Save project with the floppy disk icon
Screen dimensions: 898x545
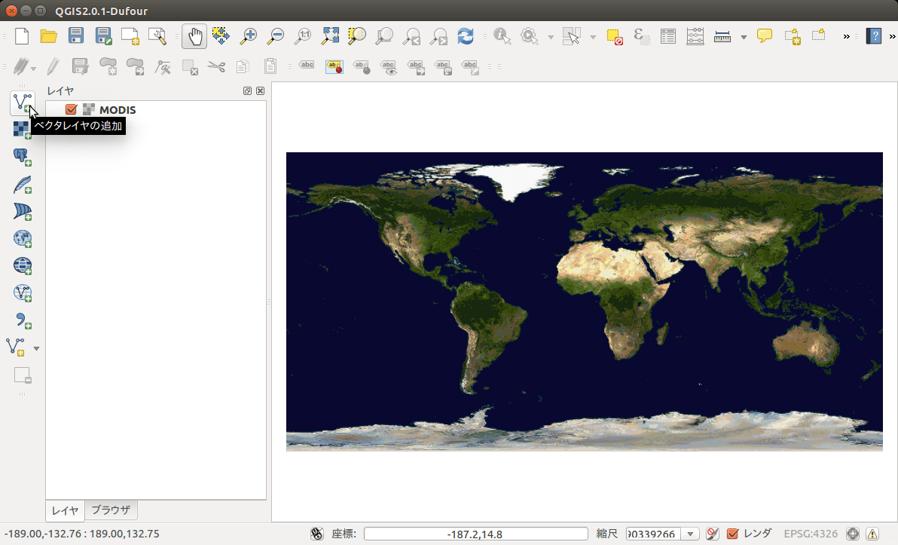tap(75, 36)
